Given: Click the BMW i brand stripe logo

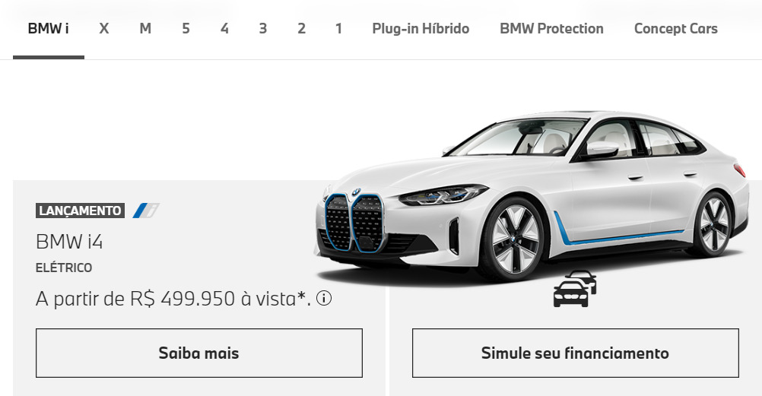Looking at the screenshot, I should point(146,211).
